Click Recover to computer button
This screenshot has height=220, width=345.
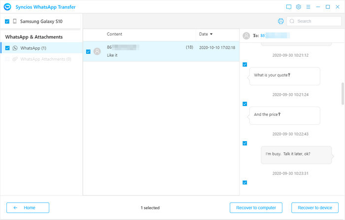(256, 208)
